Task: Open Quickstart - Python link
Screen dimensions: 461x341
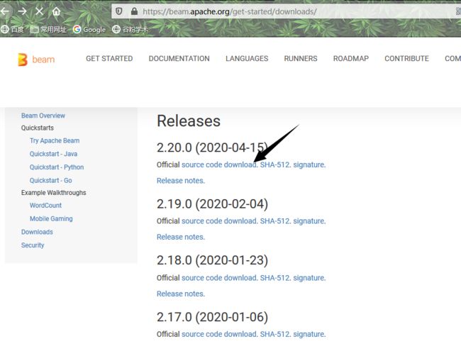Action: (x=57, y=167)
